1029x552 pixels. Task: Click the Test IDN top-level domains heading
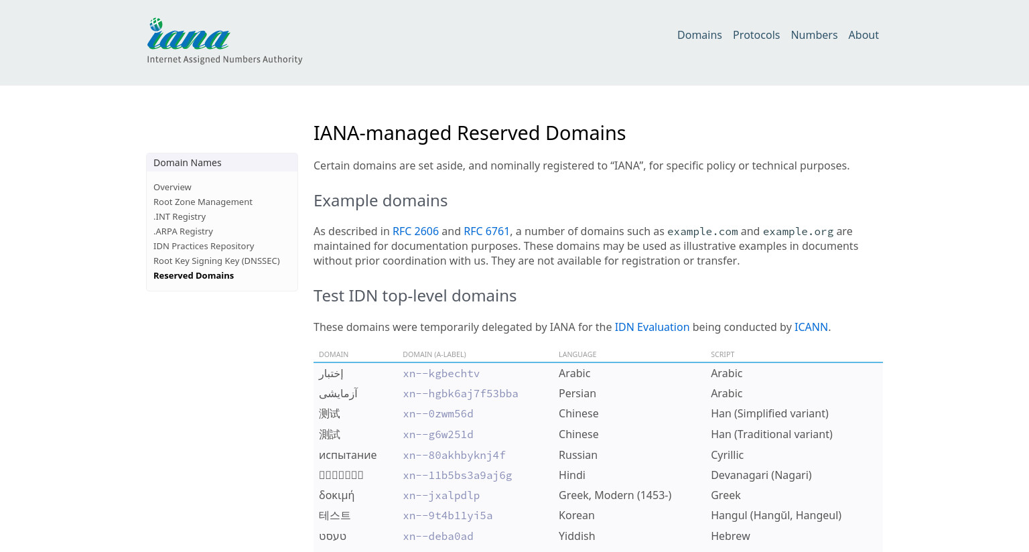pyautogui.click(x=415, y=295)
